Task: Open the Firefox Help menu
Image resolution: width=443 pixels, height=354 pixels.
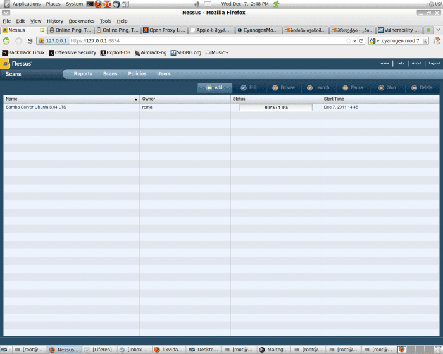Action: [x=122, y=21]
